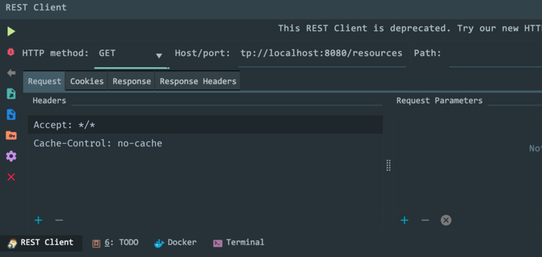Select the Accept: */* header row
The height and width of the screenshot is (257, 542).
point(205,125)
